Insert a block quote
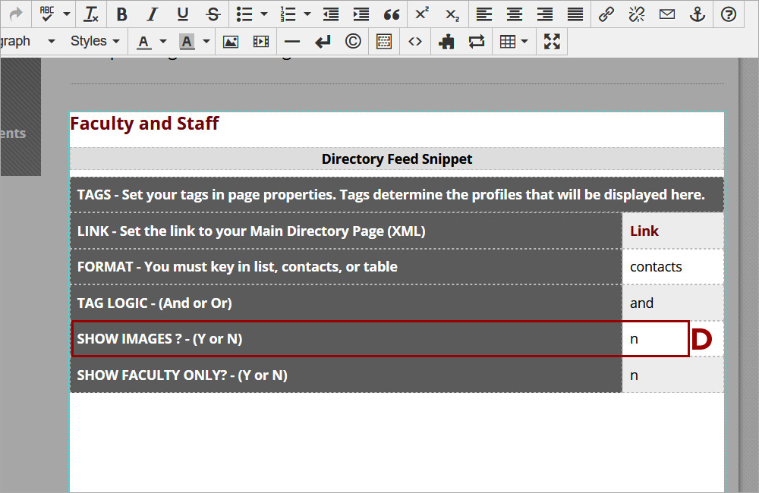The image size is (759, 493). coord(392,14)
